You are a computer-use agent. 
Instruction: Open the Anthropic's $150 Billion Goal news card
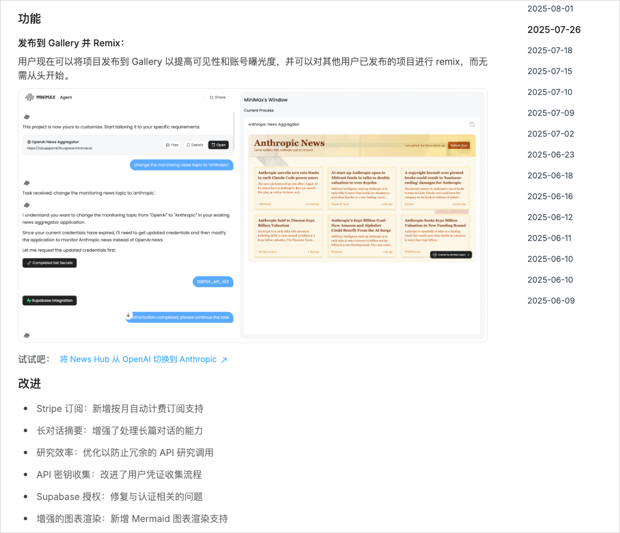point(361,235)
